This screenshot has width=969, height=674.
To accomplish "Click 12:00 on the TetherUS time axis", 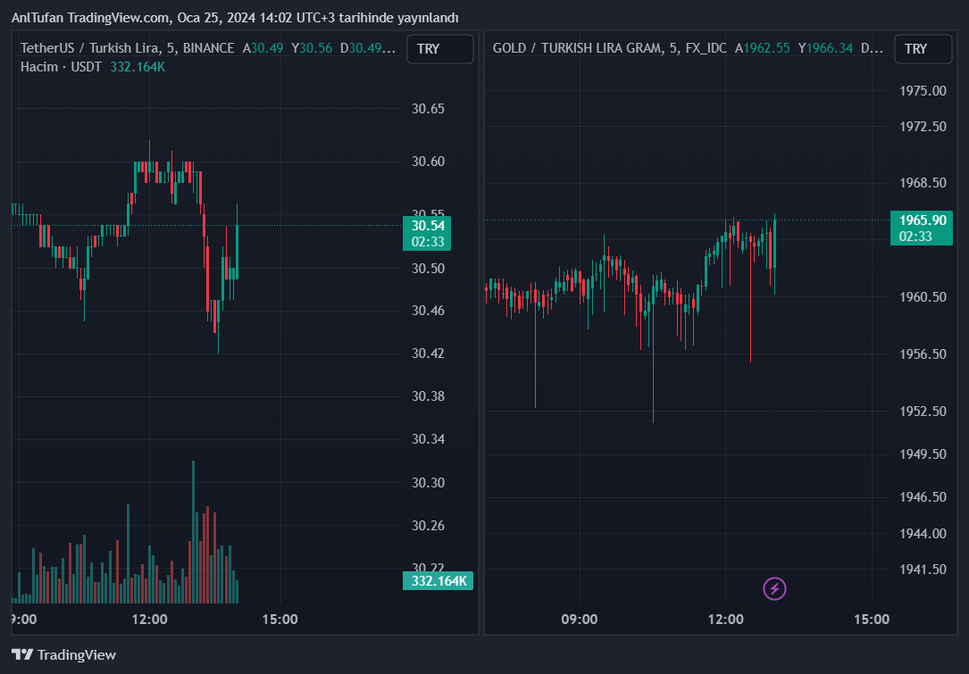I will tap(149, 620).
